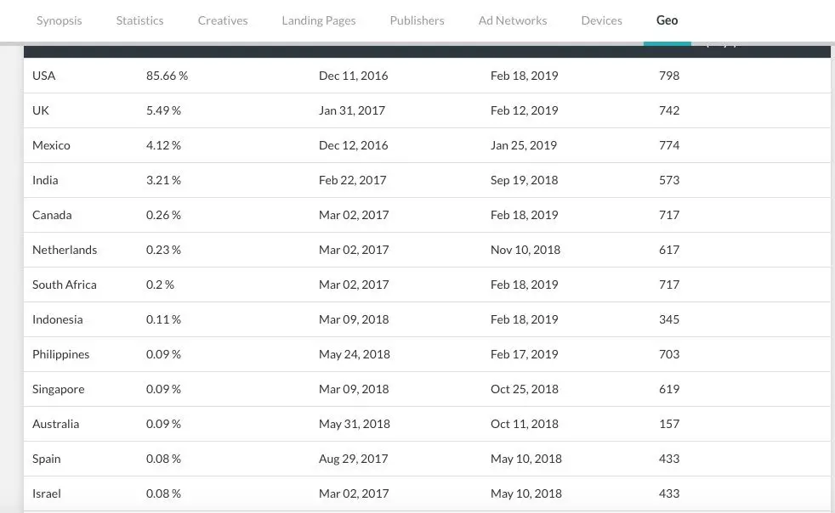Click the Feb 22, 2017 date
The image size is (835, 513).
click(353, 180)
